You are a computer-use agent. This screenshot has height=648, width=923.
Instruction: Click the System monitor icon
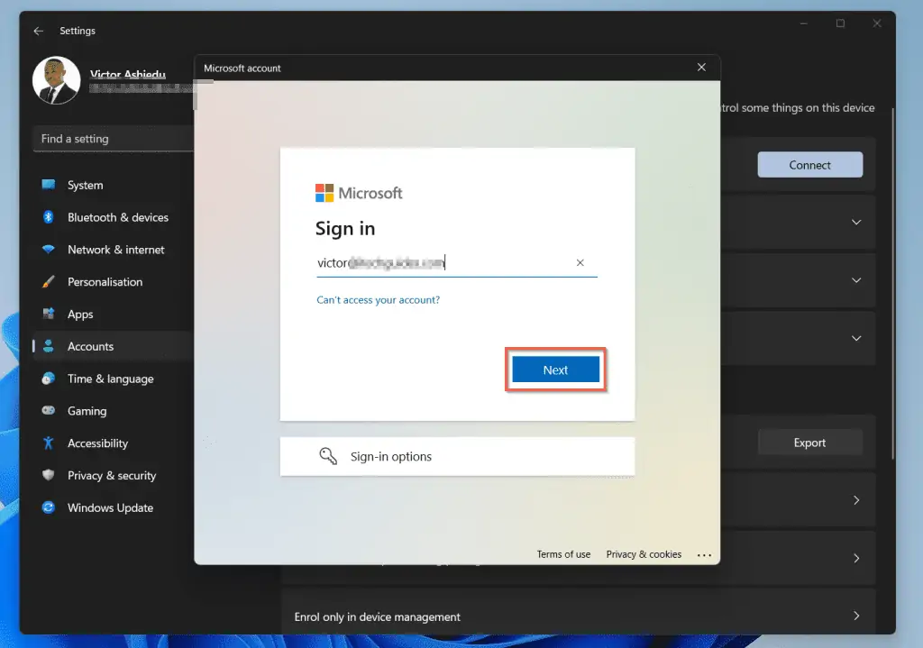coord(49,185)
